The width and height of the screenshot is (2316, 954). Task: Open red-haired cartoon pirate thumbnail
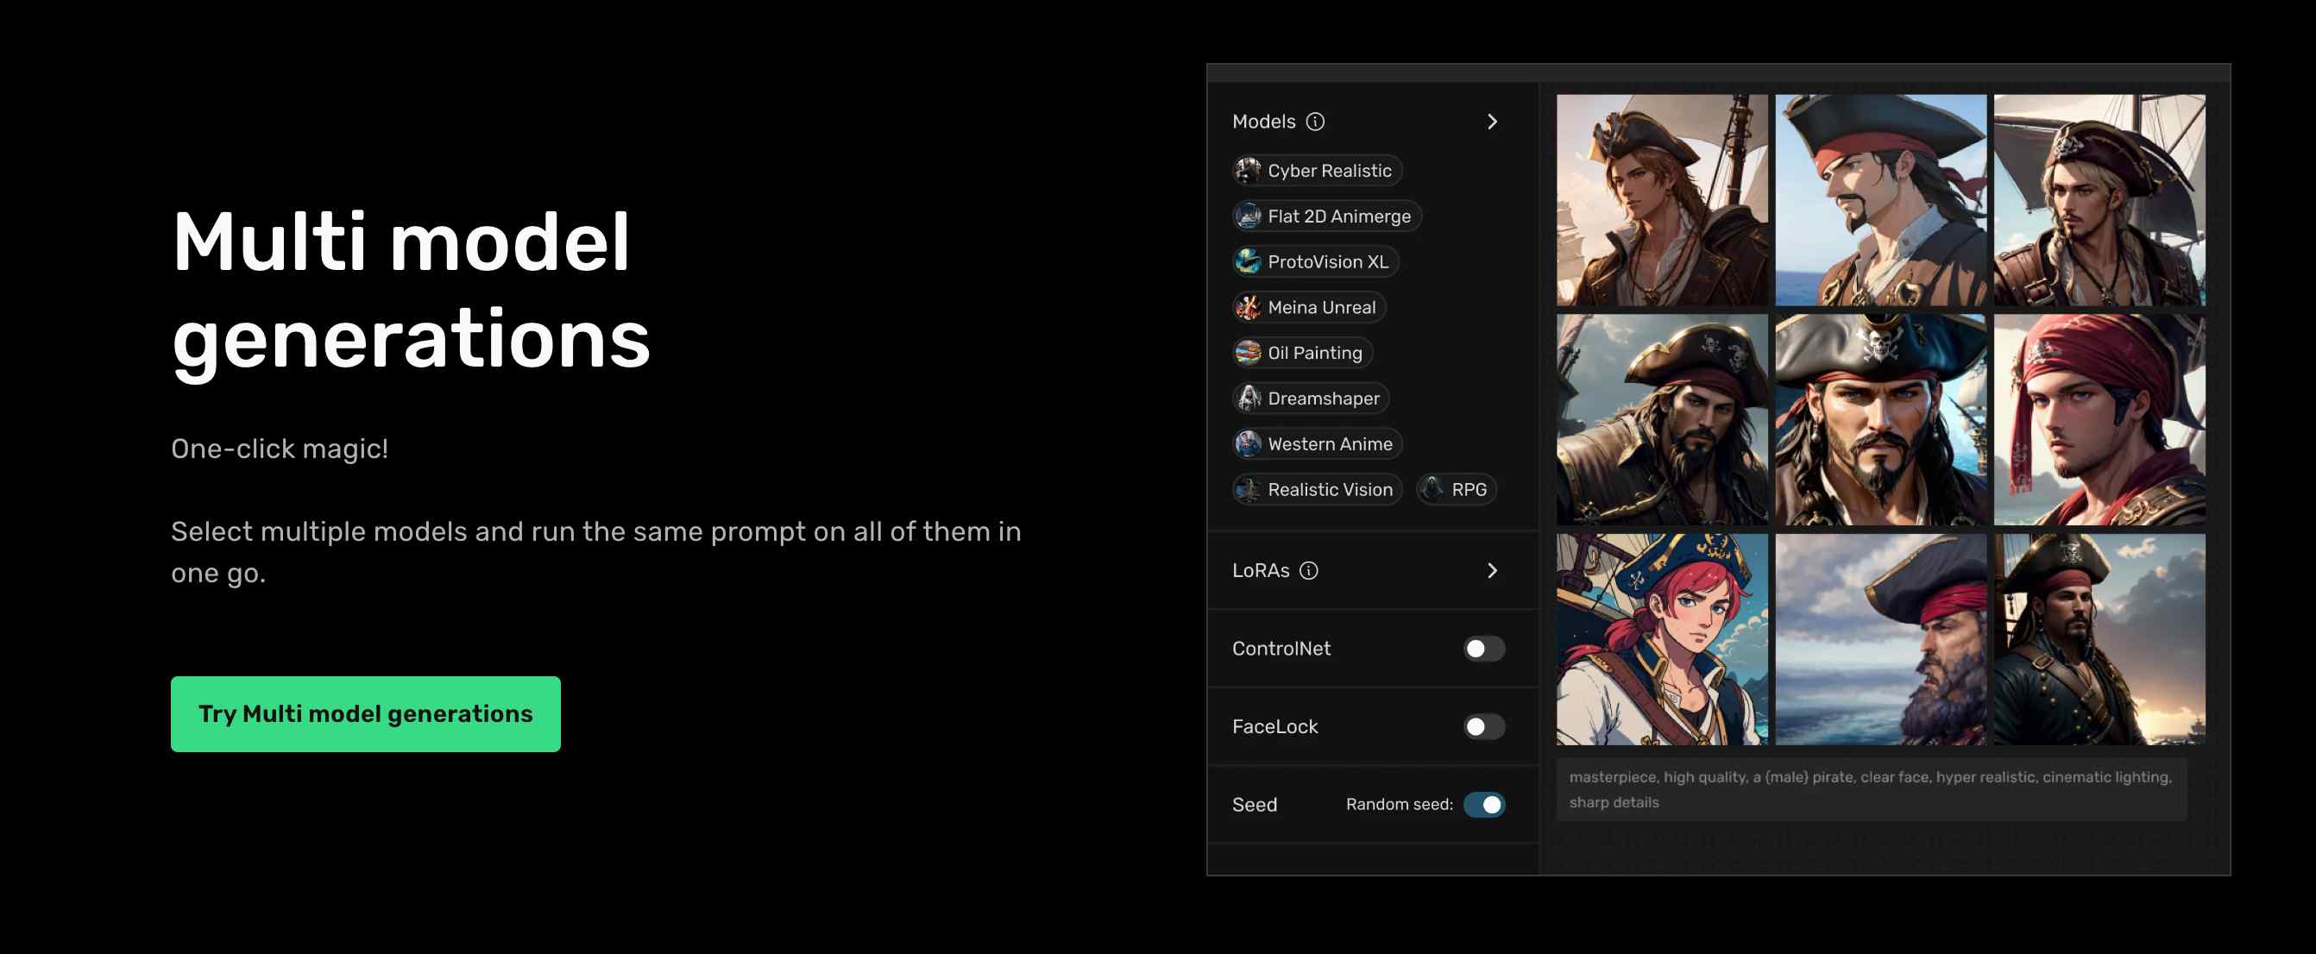(1661, 639)
